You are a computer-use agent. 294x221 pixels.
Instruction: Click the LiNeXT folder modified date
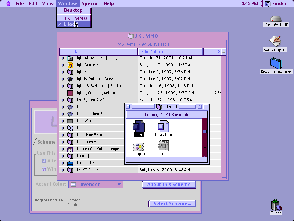pos(165,170)
